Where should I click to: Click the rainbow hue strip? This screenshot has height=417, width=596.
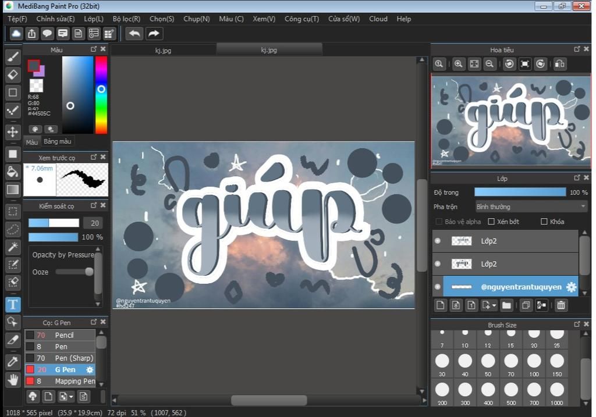pos(101,95)
